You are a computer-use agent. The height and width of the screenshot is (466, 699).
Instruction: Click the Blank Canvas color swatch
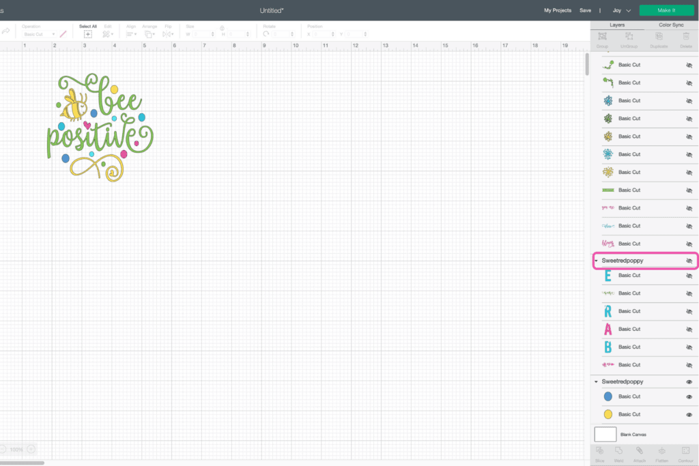605,435
